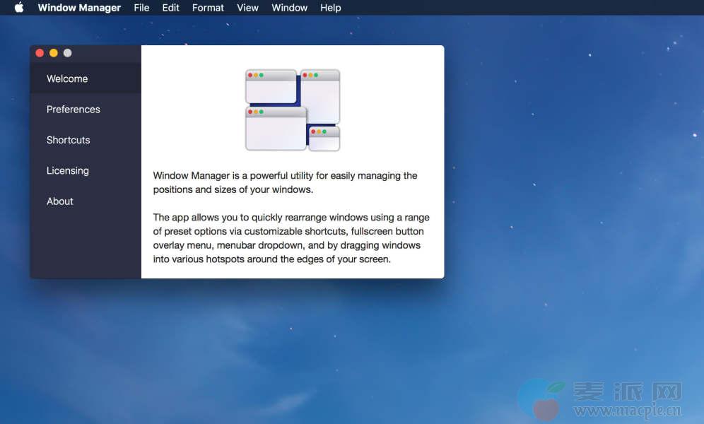Click the Window Manager app illustration

coord(293,110)
